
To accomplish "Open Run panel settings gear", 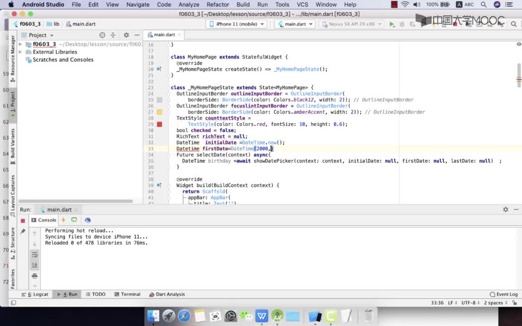I will 506,209.
